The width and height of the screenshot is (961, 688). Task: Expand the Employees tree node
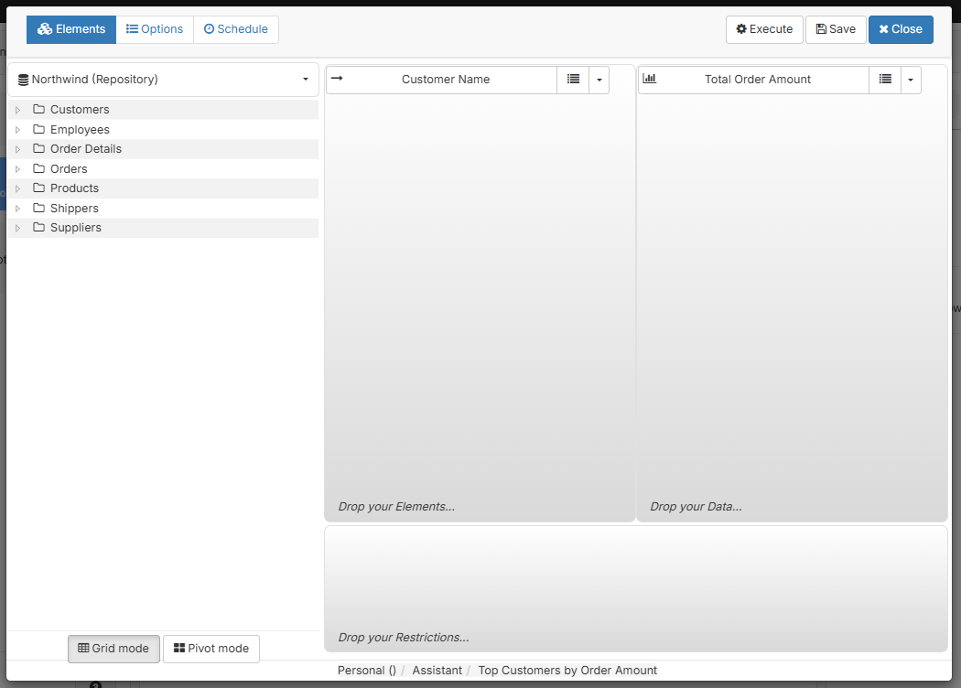point(17,130)
